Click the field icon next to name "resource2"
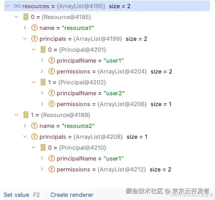 click(34, 126)
